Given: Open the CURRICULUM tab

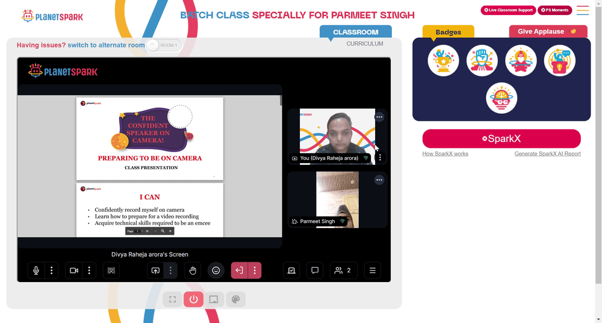Looking at the screenshot, I should [x=365, y=44].
